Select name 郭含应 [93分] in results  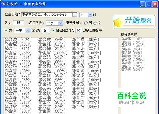click(x=18, y=44)
